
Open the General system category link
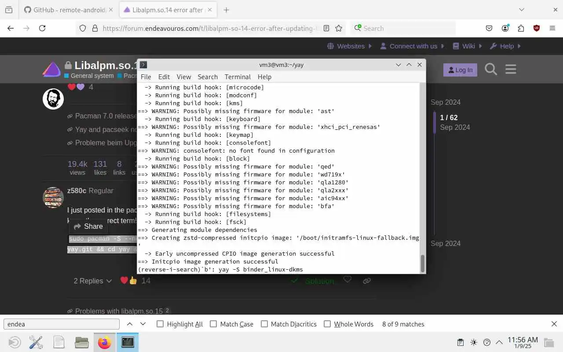pyautogui.click(x=89, y=76)
